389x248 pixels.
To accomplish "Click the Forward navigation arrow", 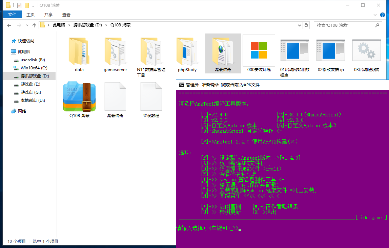I will [x=19, y=25].
